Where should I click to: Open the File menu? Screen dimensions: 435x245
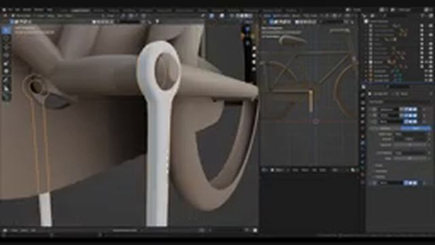(10, 10)
